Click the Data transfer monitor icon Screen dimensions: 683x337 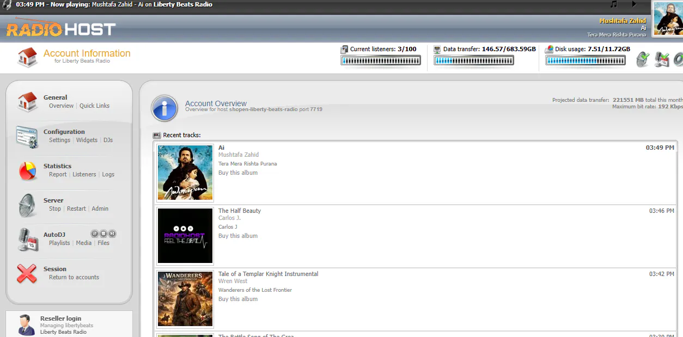click(x=437, y=49)
